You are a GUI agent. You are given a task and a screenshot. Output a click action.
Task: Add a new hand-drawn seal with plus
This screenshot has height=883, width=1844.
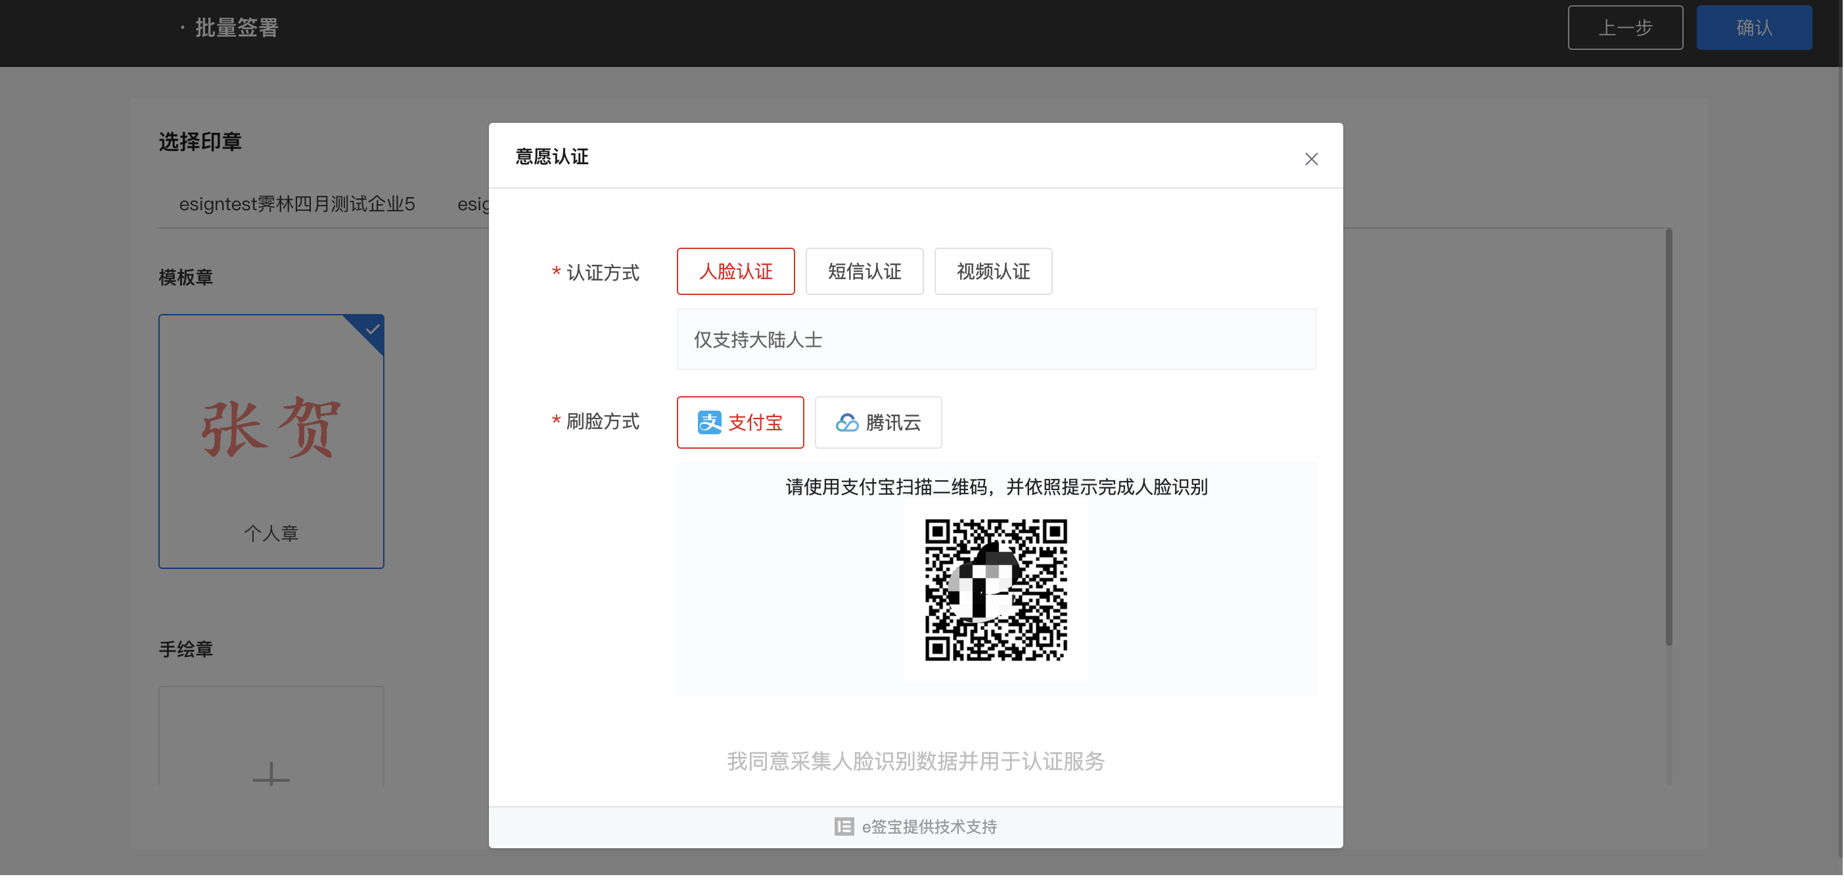pyautogui.click(x=271, y=774)
